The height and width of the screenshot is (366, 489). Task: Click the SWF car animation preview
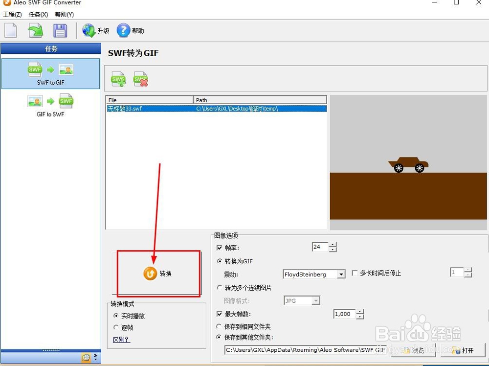tap(408, 162)
